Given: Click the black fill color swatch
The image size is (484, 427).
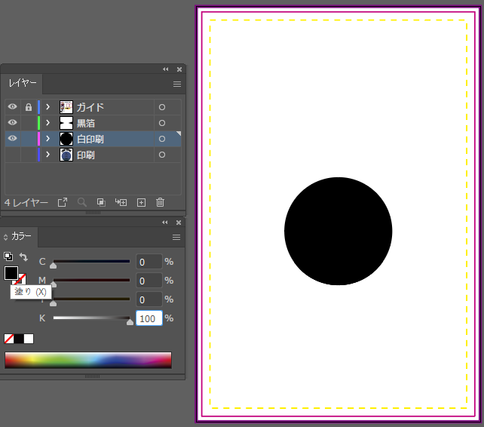Looking at the screenshot, I should pyautogui.click(x=11, y=273).
